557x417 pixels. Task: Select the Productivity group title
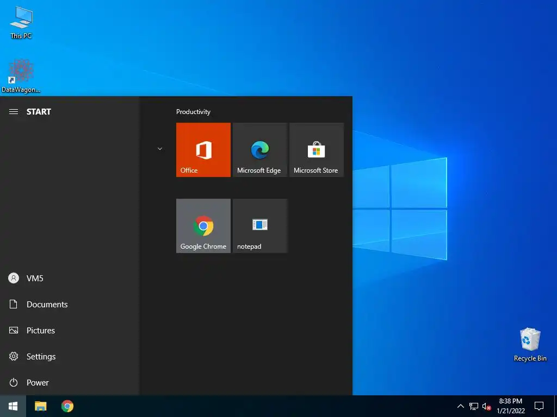pyautogui.click(x=193, y=112)
